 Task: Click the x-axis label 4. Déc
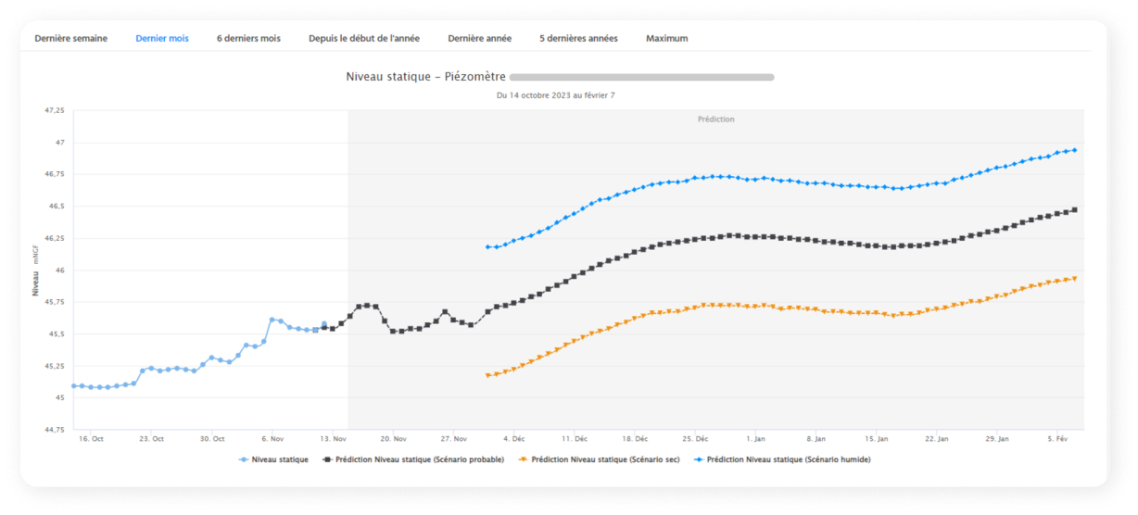pos(513,439)
